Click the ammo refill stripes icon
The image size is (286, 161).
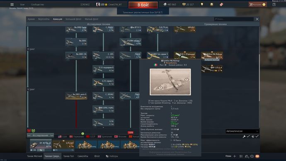point(253,137)
